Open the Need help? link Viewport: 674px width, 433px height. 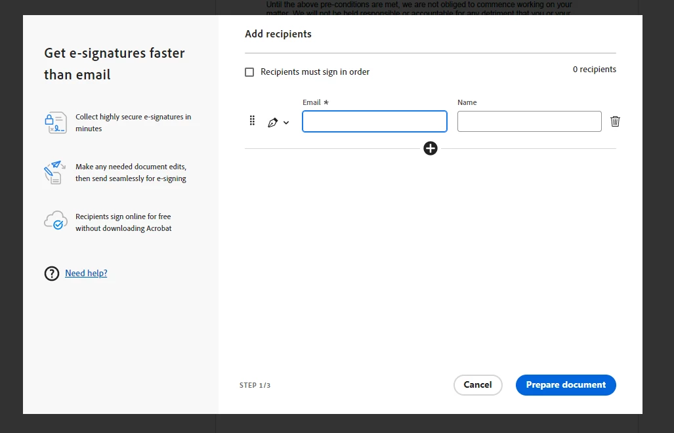pyautogui.click(x=86, y=273)
